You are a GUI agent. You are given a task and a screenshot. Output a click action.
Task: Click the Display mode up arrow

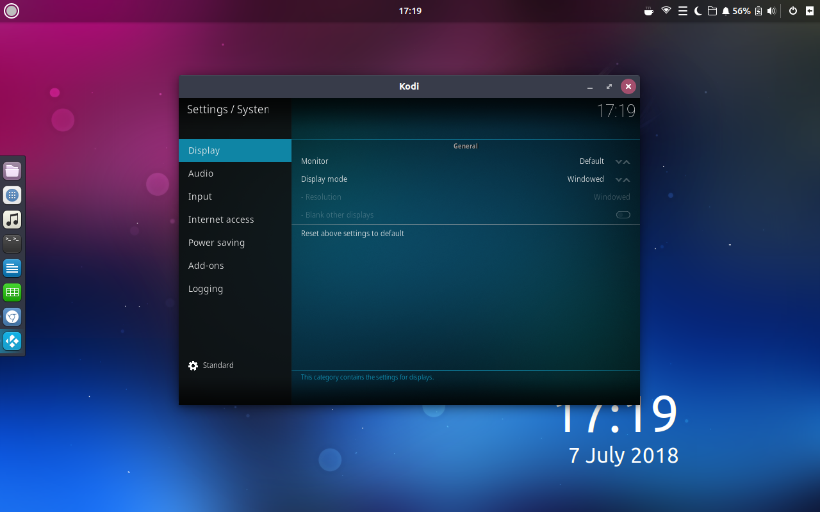(627, 180)
